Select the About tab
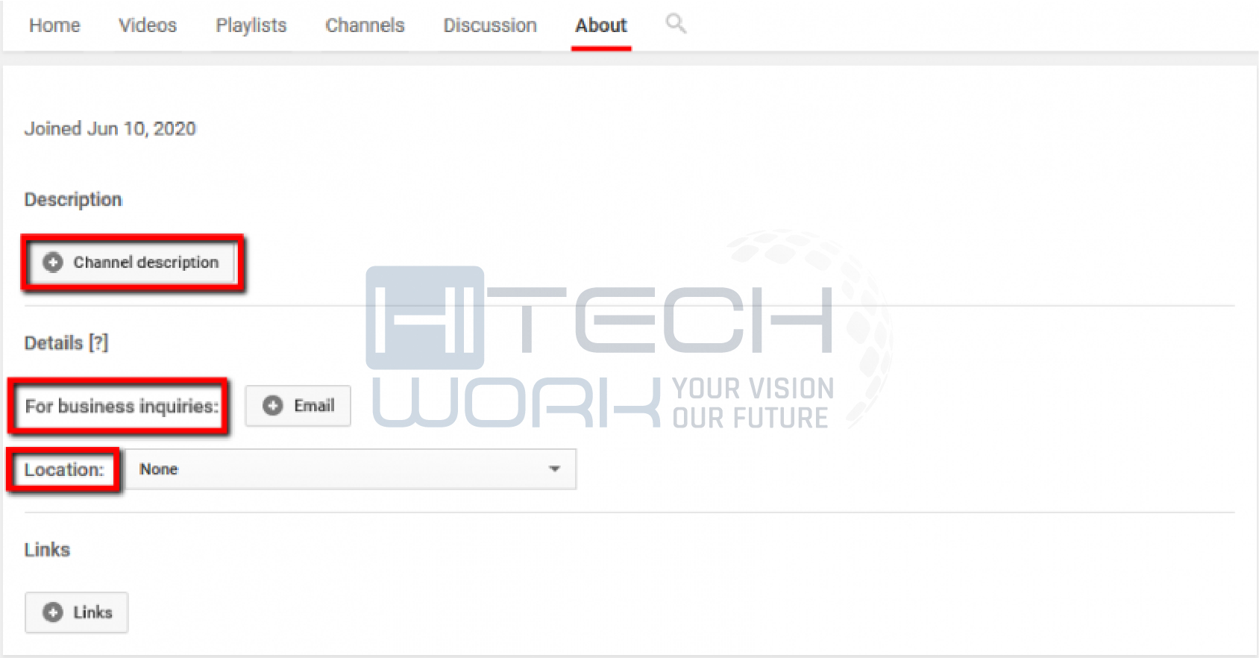Image resolution: width=1259 pixels, height=658 pixels. [601, 25]
